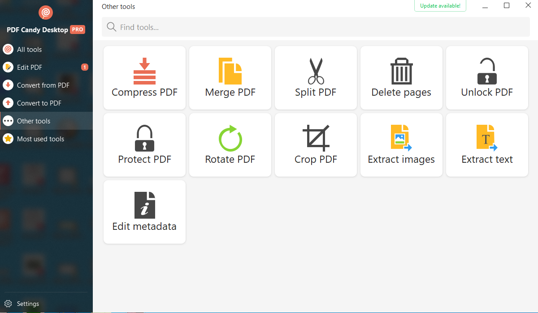538x313 pixels.
Task: Open the Delete pages trash tool
Action: [x=401, y=78]
